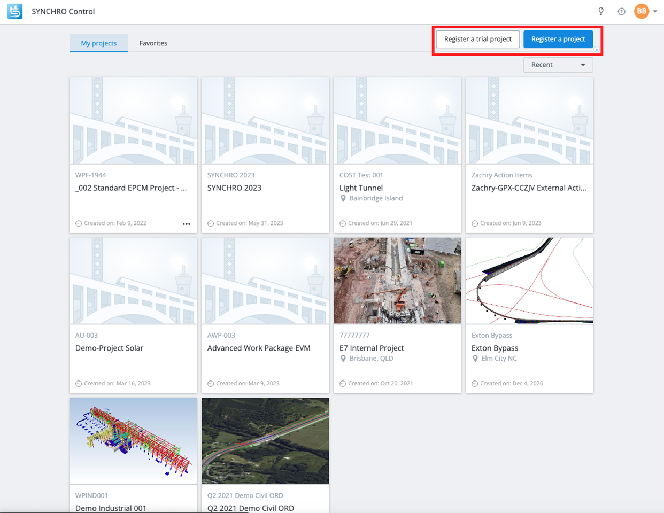
Task: Click the info icon below Register a project
Action: pyautogui.click(x=596, y=49)
